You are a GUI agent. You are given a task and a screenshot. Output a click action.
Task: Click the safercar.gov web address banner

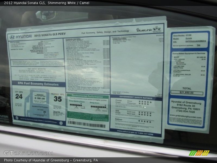tap(135, 133)
